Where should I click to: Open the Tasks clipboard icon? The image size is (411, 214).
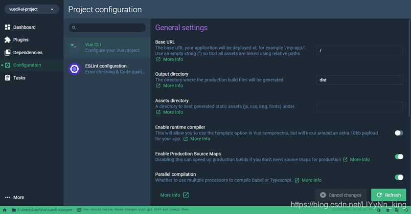8,78
